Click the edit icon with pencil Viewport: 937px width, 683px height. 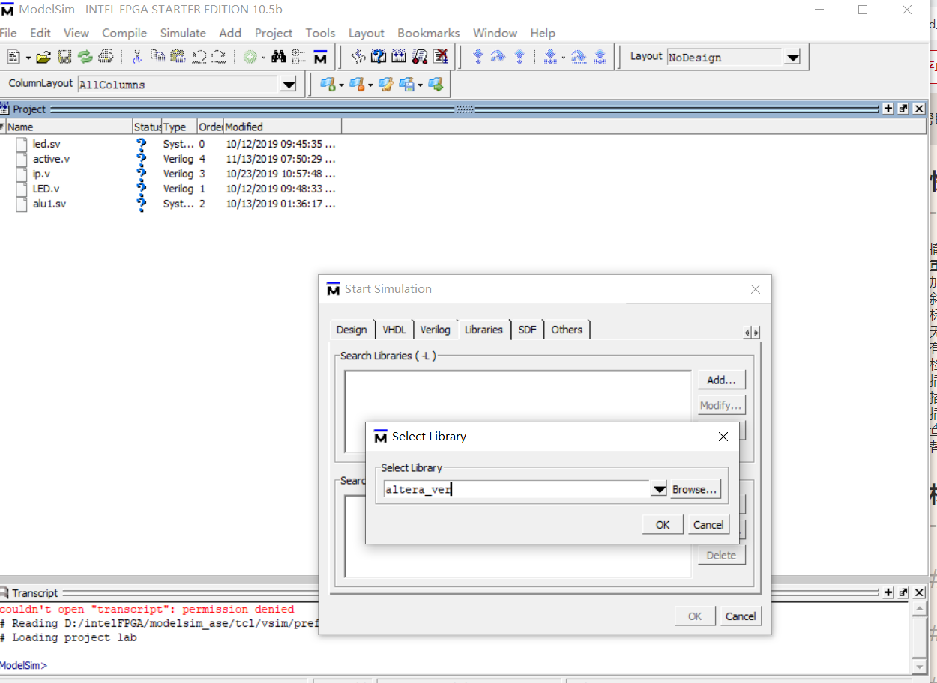click(386, 85)
